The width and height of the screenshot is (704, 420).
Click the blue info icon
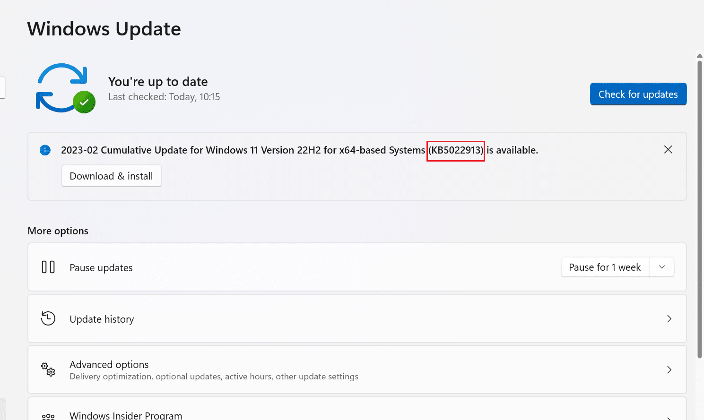(45, 150)
